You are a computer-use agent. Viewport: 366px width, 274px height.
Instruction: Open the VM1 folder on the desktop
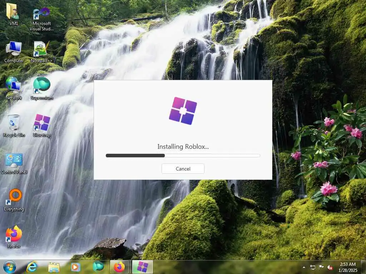(14, 14)
